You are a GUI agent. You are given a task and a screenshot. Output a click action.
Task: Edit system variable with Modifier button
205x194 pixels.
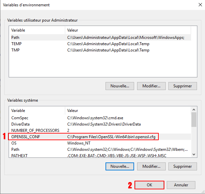click(151, 166)
